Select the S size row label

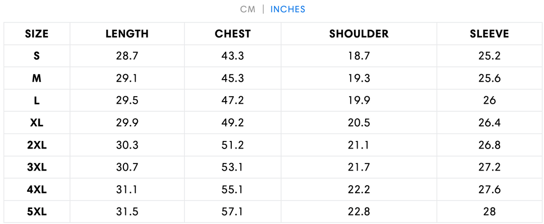(37, 56)
